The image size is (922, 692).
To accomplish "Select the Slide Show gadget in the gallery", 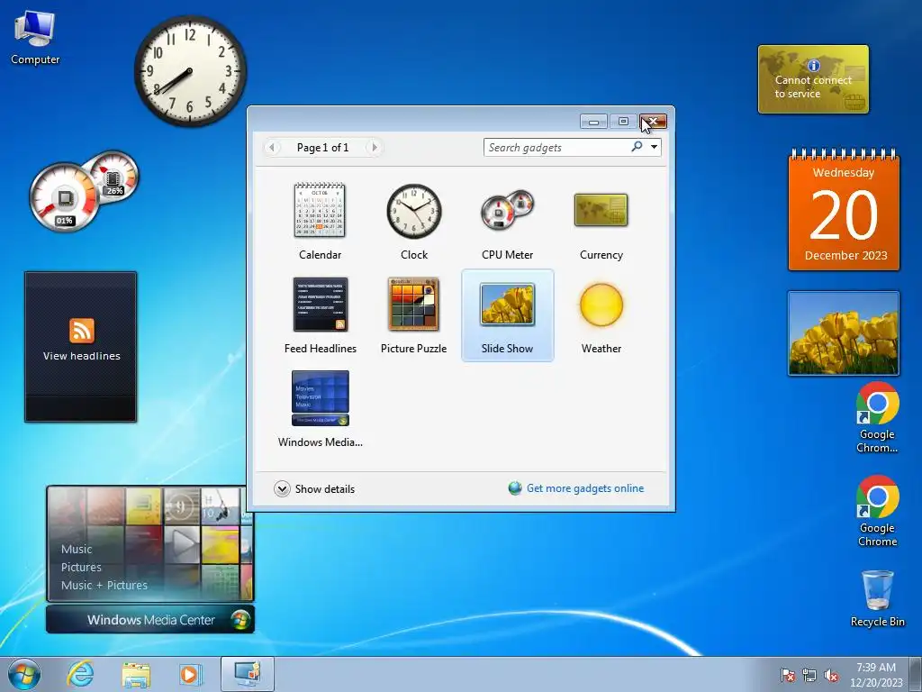I will (x=508, y=315).
